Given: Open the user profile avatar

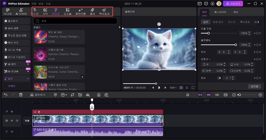Looking at the screenshot, I should pos(219,4).
